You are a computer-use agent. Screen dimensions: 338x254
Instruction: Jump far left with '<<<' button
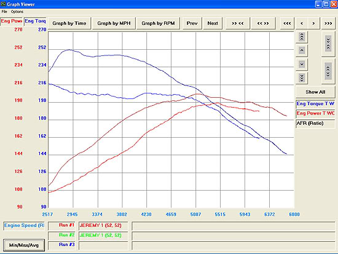287,23
